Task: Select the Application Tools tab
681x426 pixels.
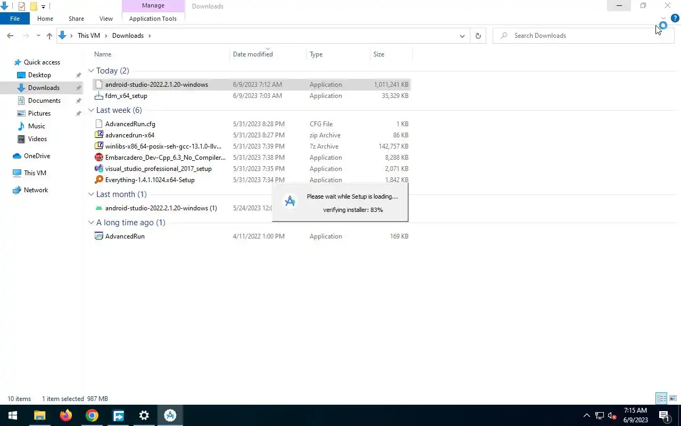Action: pos(153,19)
